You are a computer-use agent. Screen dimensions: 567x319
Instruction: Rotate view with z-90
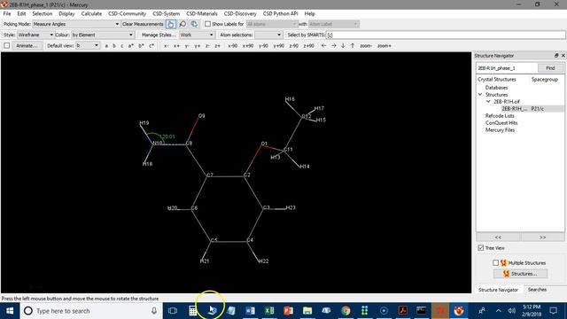(293, 46)
